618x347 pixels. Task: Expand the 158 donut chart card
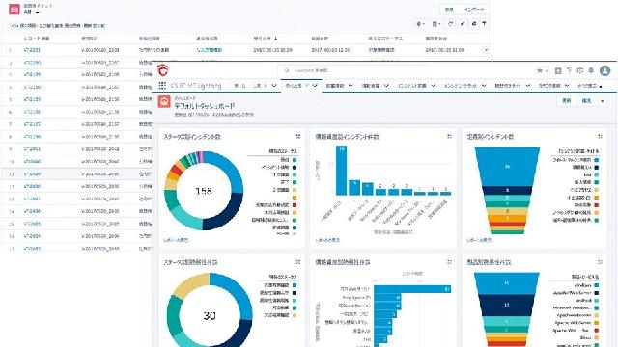[x=298, y=137]
